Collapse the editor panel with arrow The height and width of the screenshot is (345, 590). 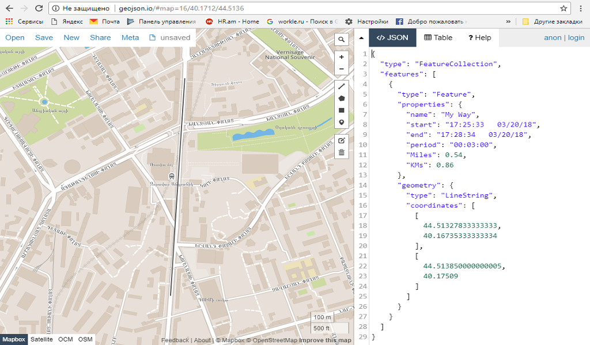tap(361, 38)
